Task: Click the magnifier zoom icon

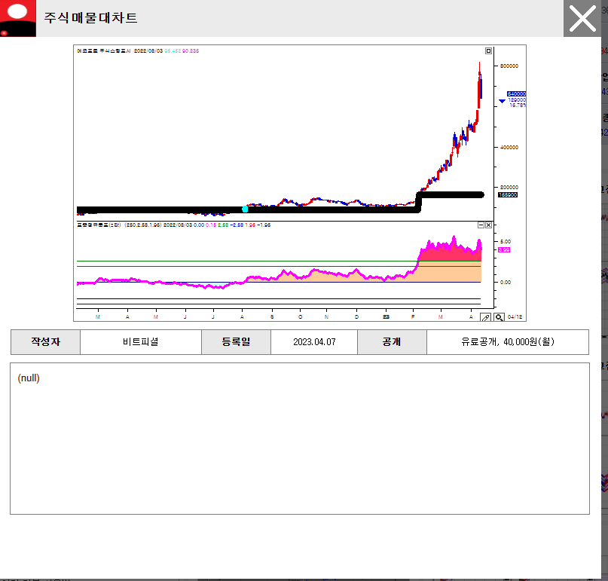Action: (x=499, y=318)
